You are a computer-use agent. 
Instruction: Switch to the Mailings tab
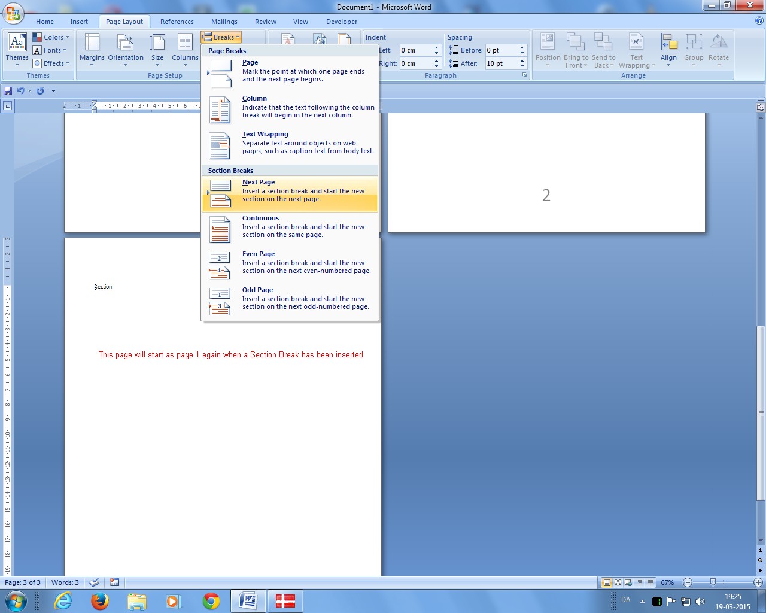click(224, 22)
